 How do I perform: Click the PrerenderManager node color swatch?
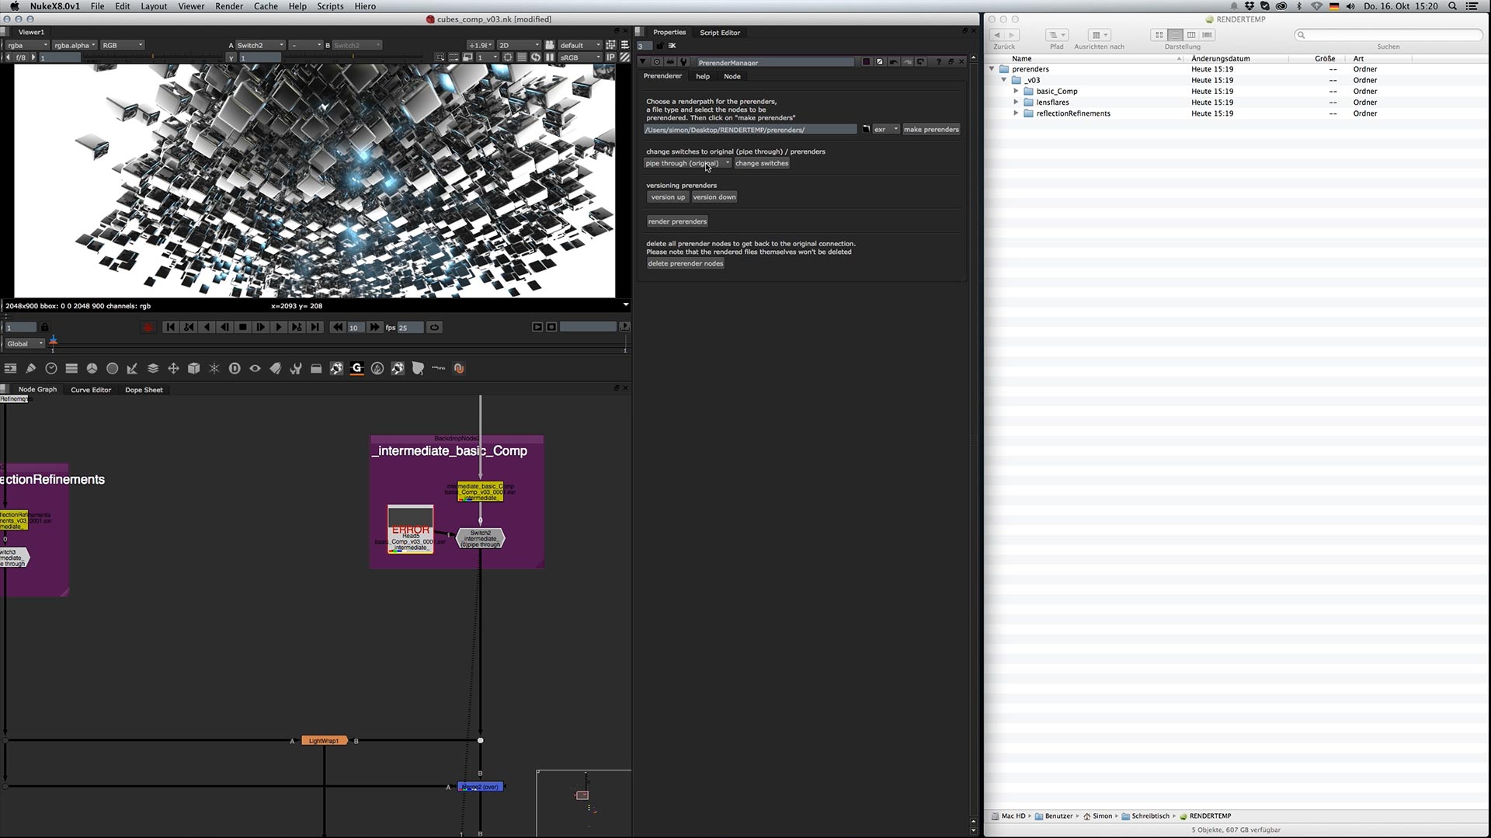(867, 62)
